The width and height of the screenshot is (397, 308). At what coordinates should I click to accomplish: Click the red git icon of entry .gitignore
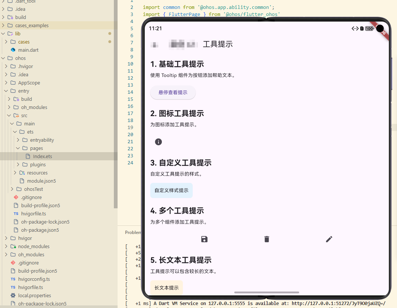(x=16, y=197)
